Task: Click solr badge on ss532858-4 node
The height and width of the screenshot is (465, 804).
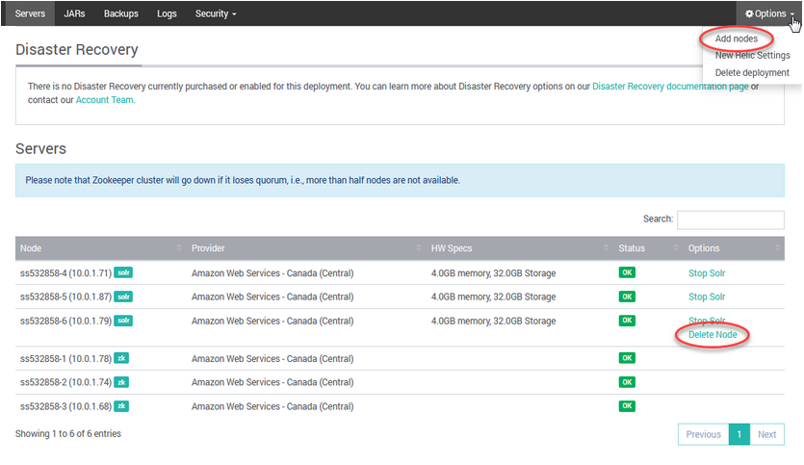Action: (x=123, y=272)
